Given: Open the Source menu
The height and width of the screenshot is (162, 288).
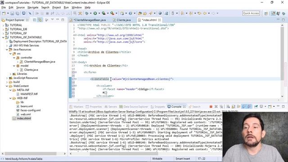Looking at the screenshot, I should 20,8.
